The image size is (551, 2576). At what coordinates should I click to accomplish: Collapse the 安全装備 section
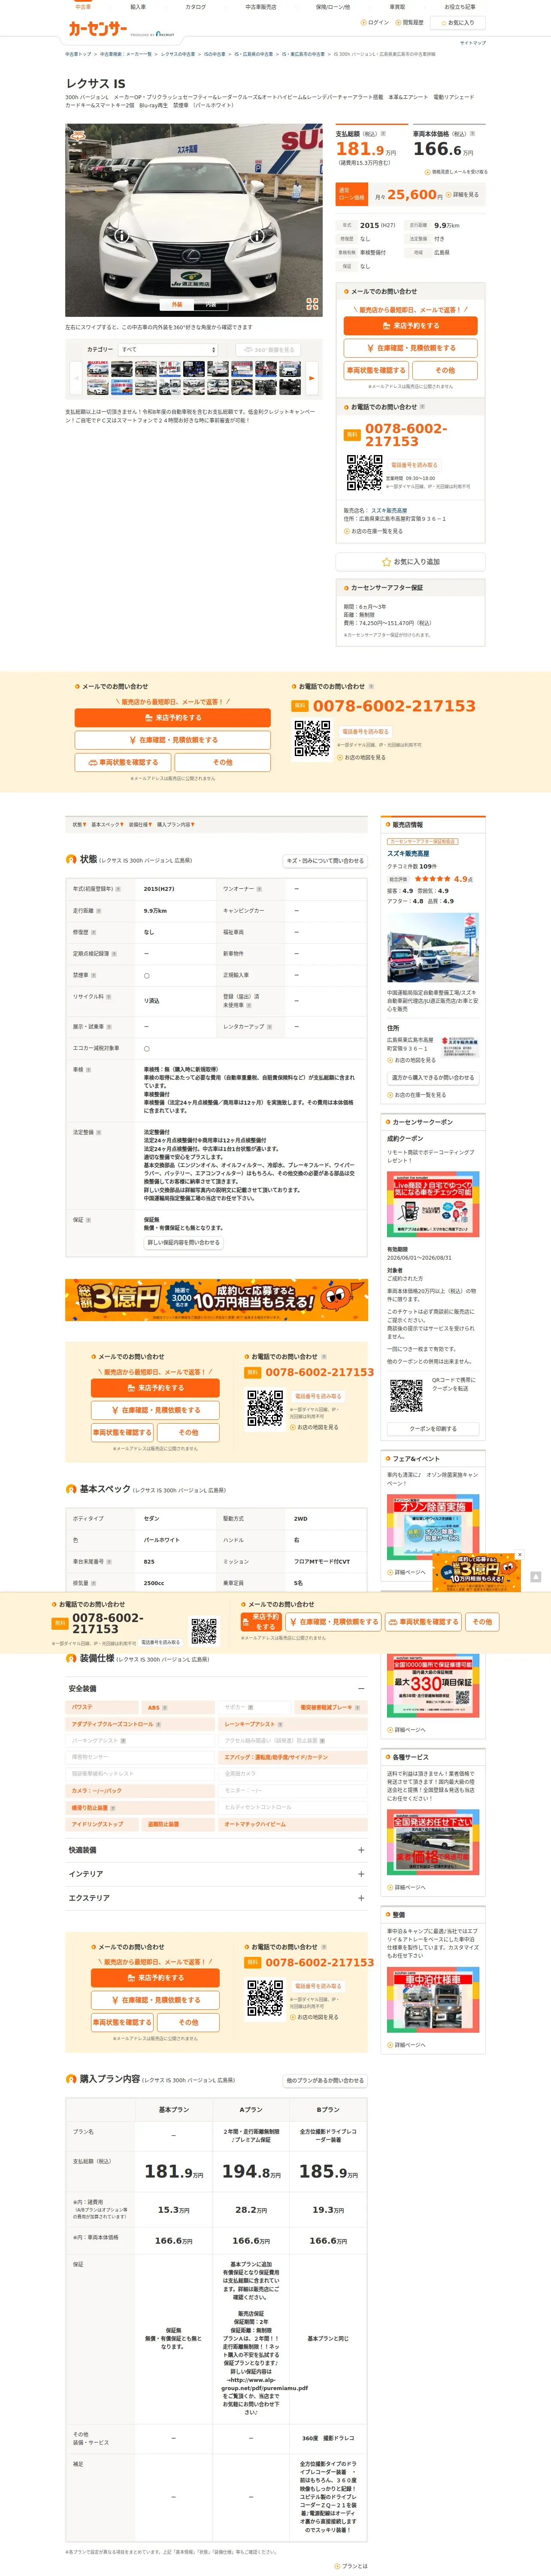pos(215,1689)
